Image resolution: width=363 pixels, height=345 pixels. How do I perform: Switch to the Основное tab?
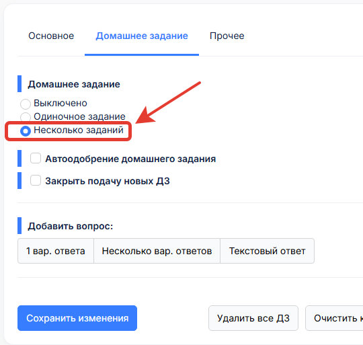tap(51, 36)
